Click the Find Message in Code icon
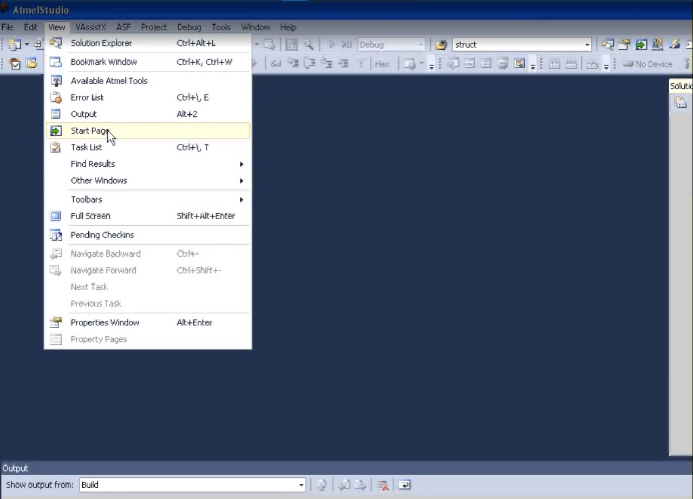Viewport: 693px width, 499px height. (322, 485)
